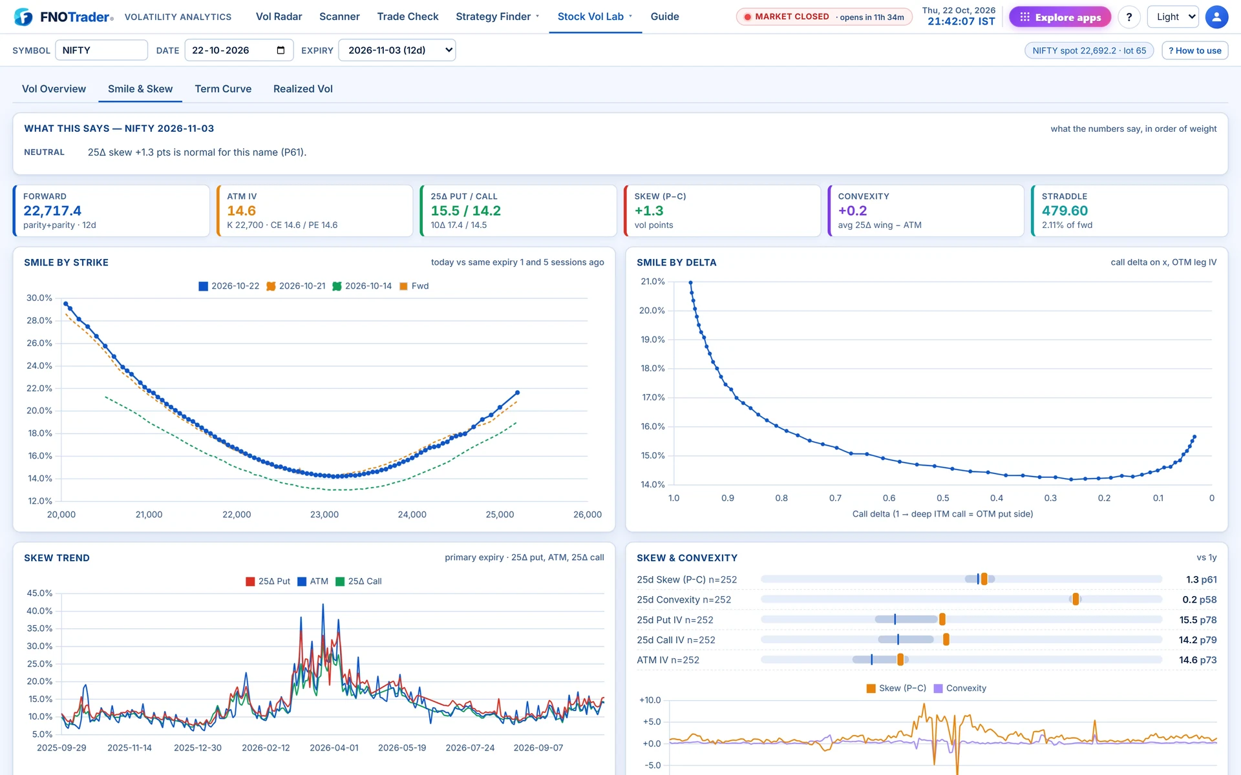The height and width of the screenshot is (775, 1241).
Task: Click the 25d Skew (P-C) percentile marker
Action: click(x=984, y=579)
